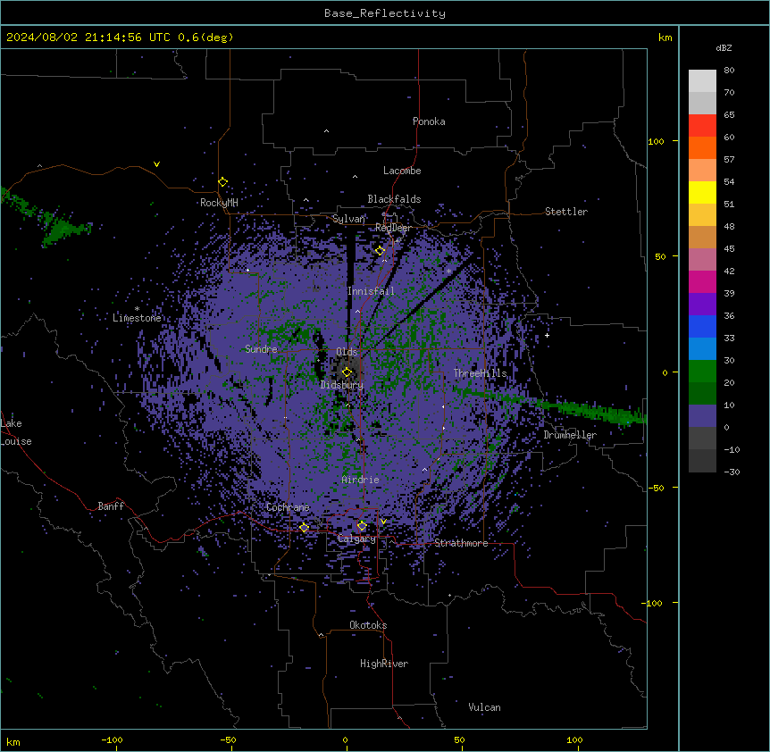Click the Olds town label
Viewport: 770px width, 752px height.
[347, 352]
